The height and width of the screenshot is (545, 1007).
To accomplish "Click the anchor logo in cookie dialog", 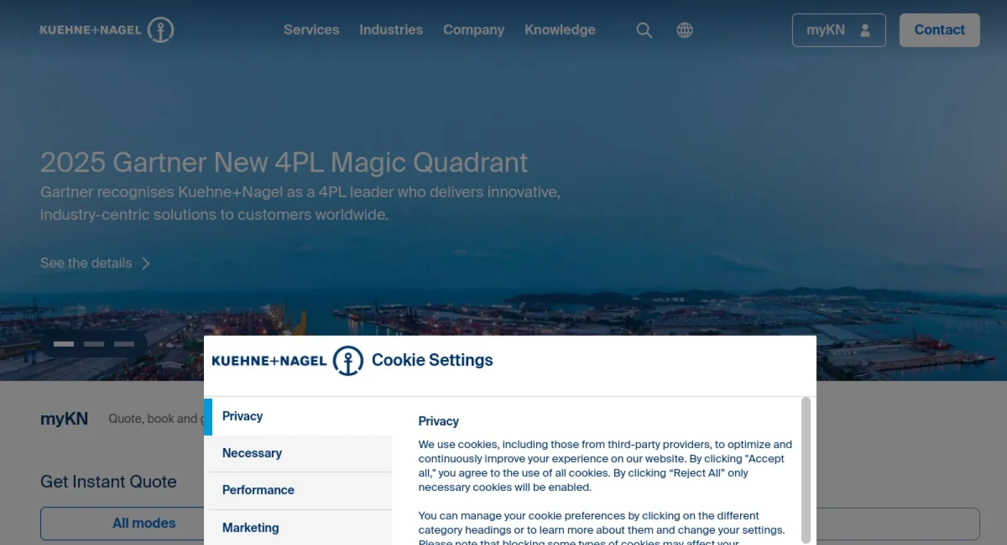I will coord(347,361).
